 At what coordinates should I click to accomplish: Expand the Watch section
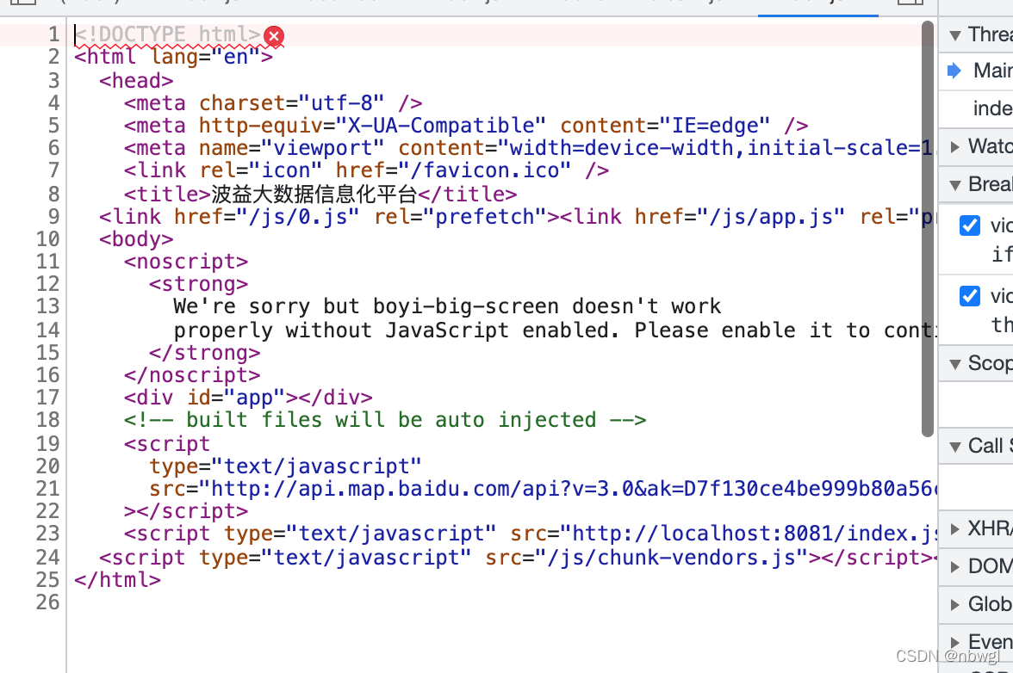pos(954,147)
